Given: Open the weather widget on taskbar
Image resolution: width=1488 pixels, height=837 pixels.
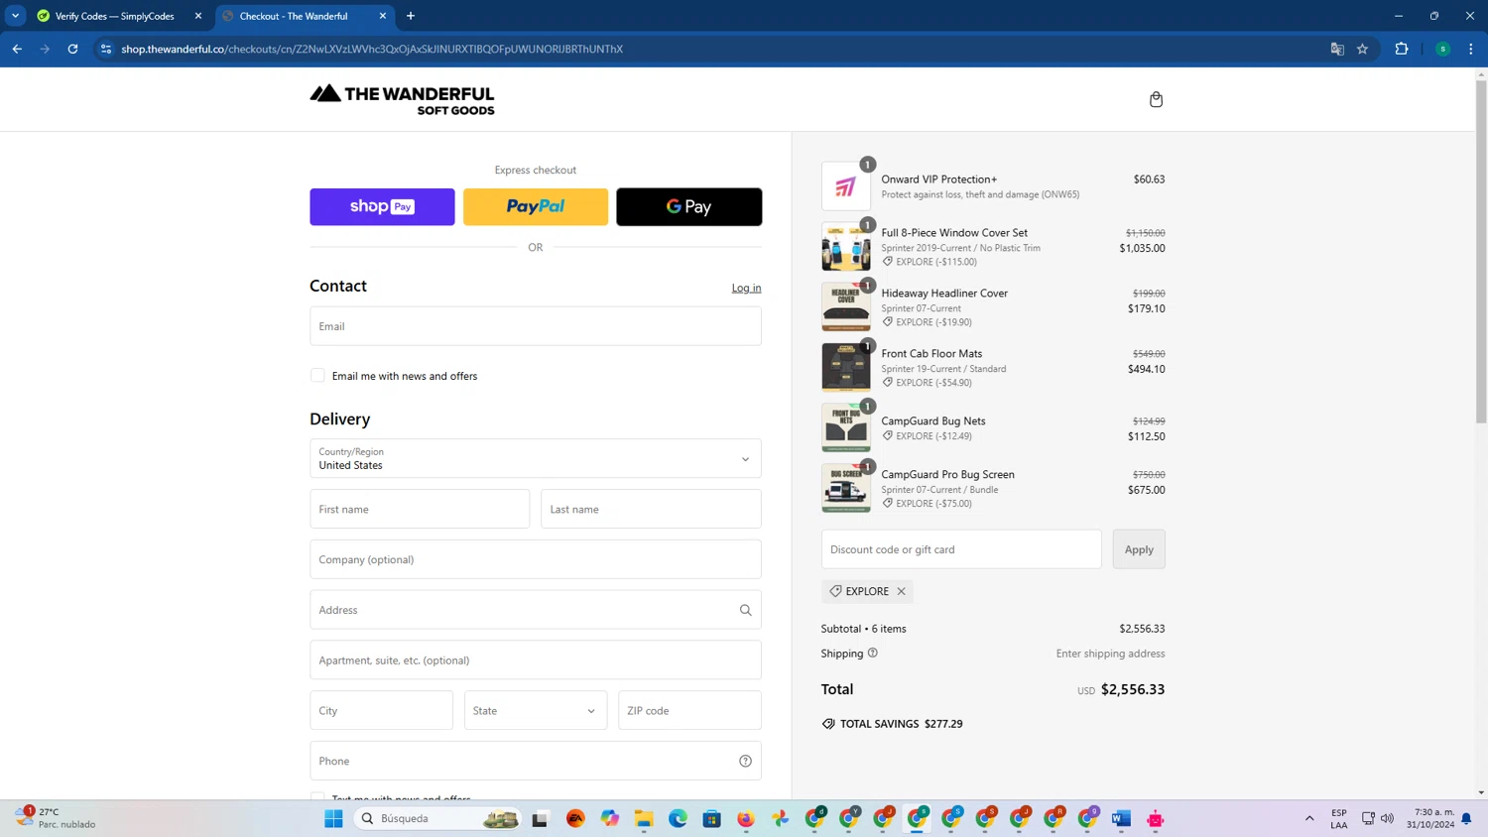Looking at the screenshot, I should point(56,818).
